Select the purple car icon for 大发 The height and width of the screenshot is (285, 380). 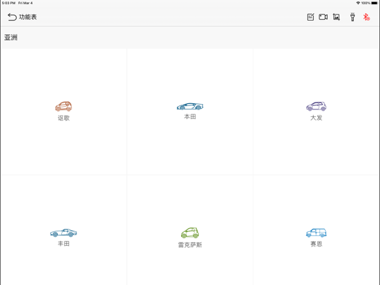point(316,106)
